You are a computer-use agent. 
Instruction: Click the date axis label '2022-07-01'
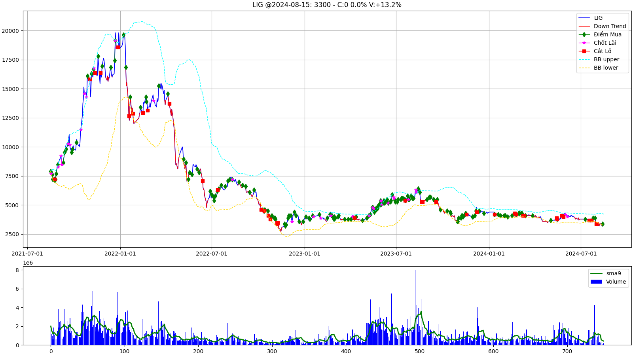212,254
